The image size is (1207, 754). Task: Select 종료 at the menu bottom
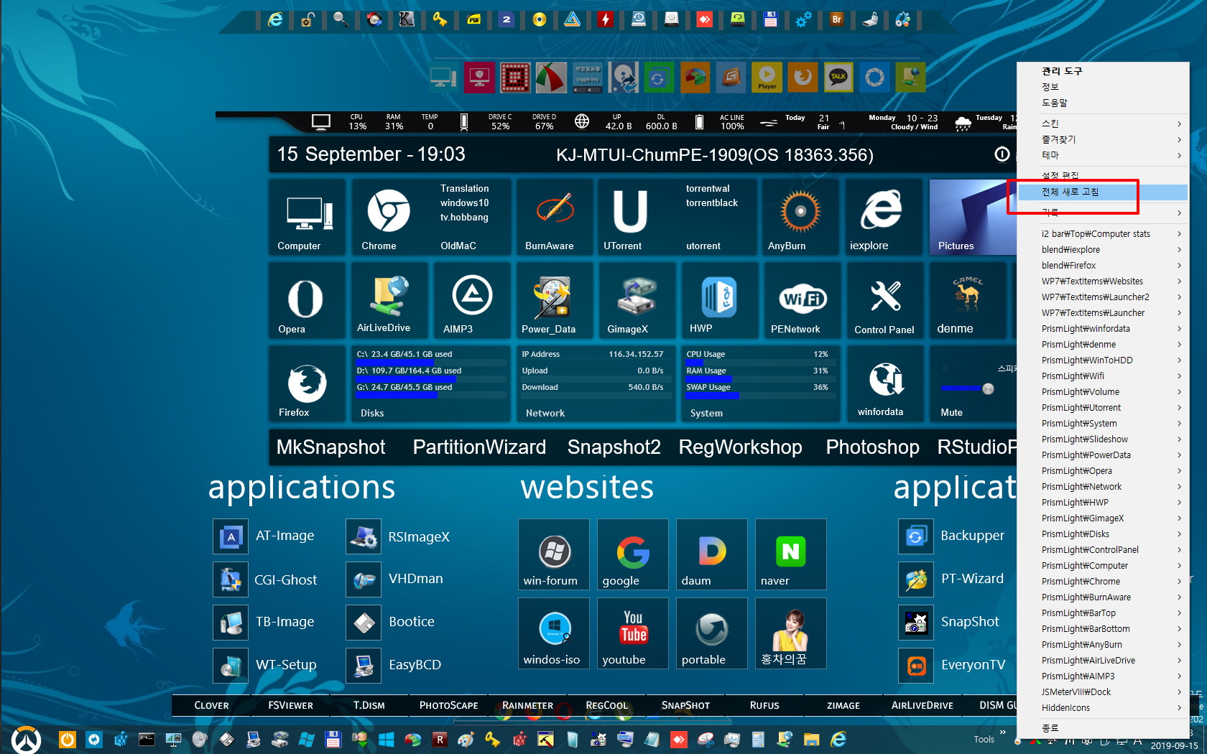pyautogui.click(x=1103, y=727)
